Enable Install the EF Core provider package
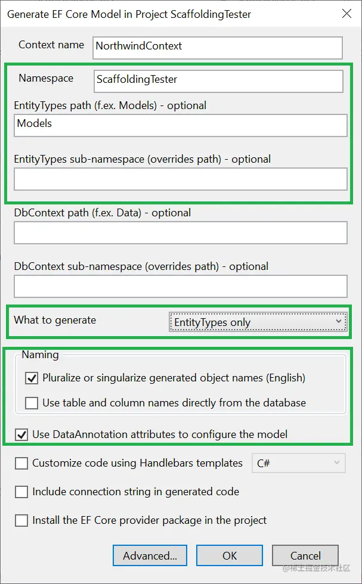The width and height of the screenshot is (362, 584). 21,520
